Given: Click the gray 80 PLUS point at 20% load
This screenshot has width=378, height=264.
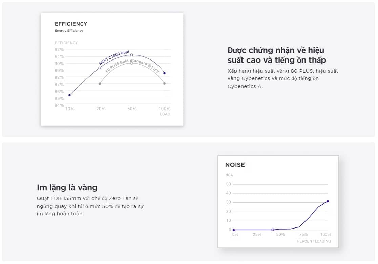Looking at the screenshot, I should 100,83.
